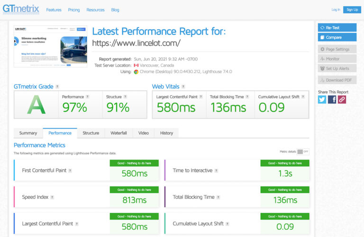Copy report link icon

coord(342,100)
